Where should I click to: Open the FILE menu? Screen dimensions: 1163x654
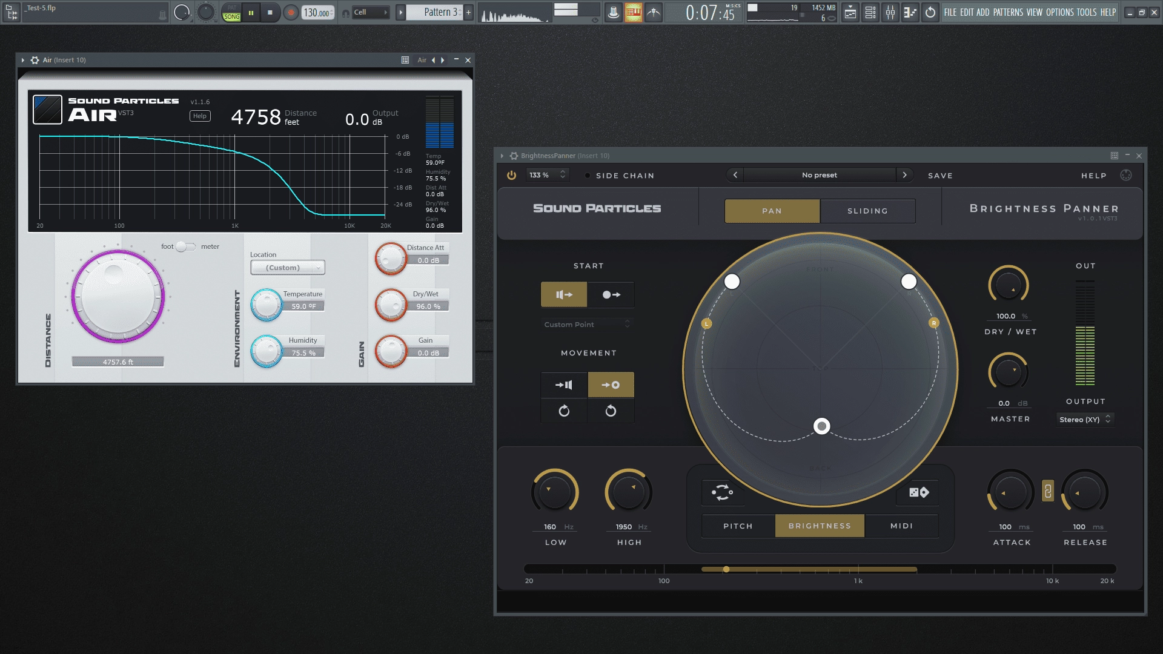(x=950, y=12)
